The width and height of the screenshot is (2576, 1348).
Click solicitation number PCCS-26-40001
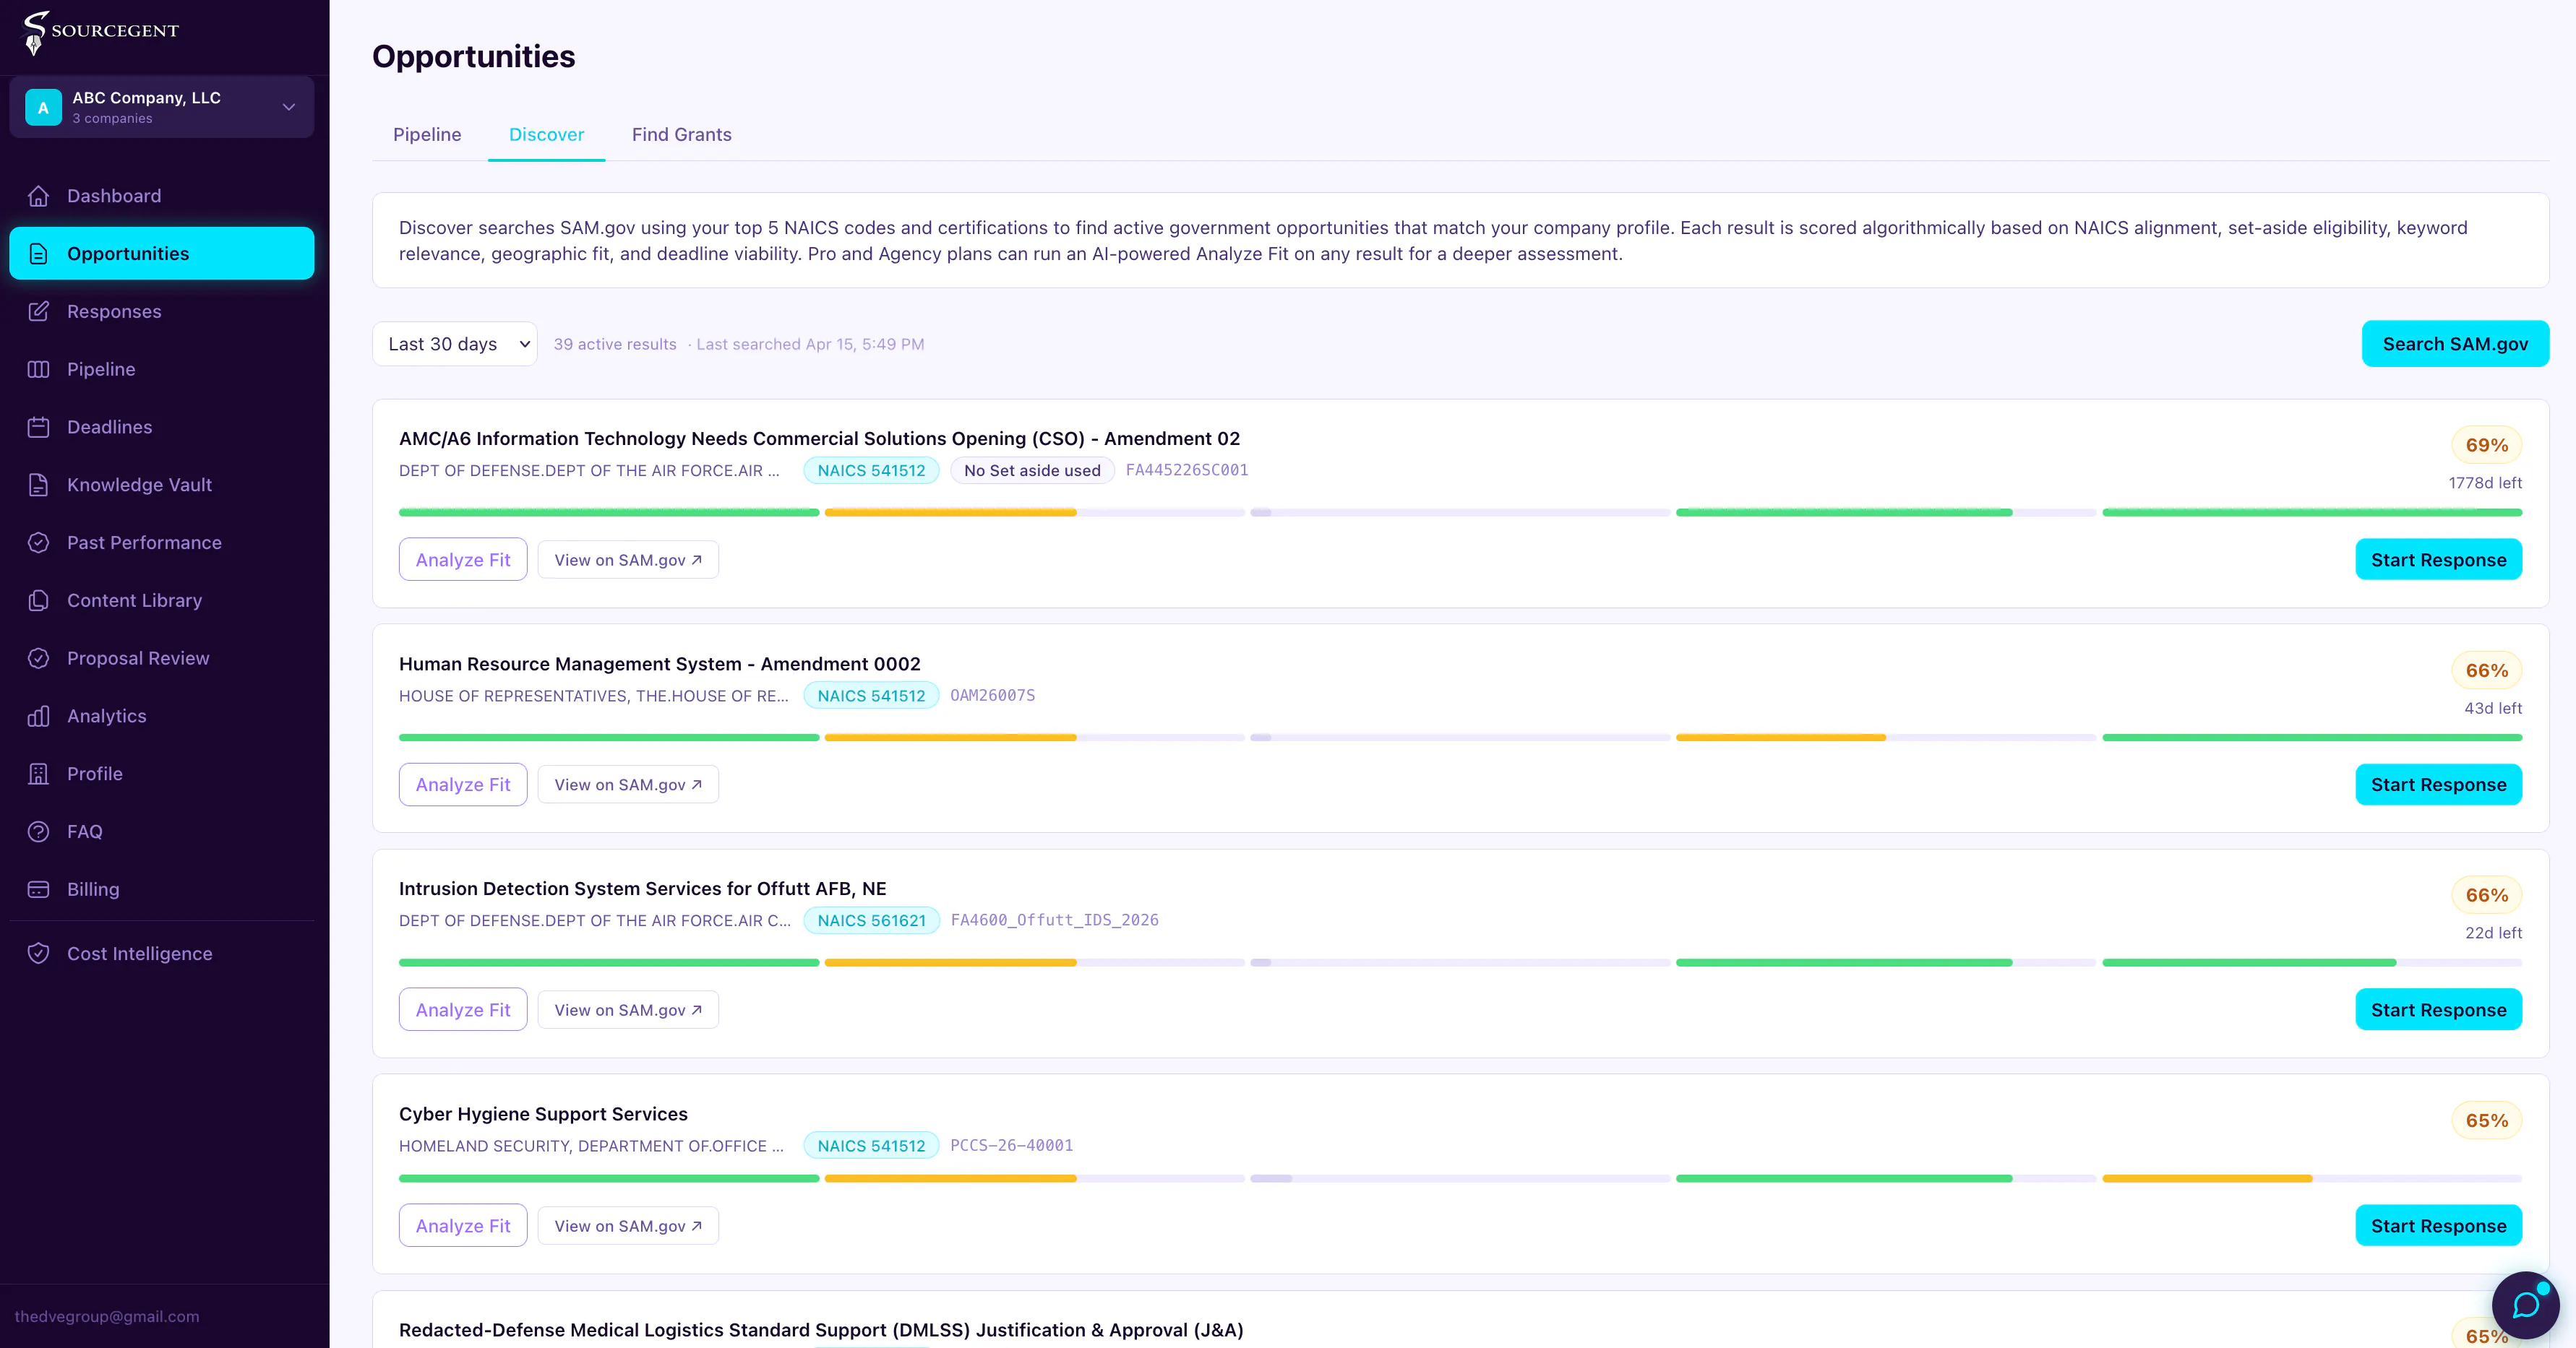pos(1011,1145)
